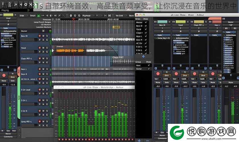Open the No Grid snap dropdown
This screenshot has width=239, height=142.
pyautogui.click(x=121, y=16)
